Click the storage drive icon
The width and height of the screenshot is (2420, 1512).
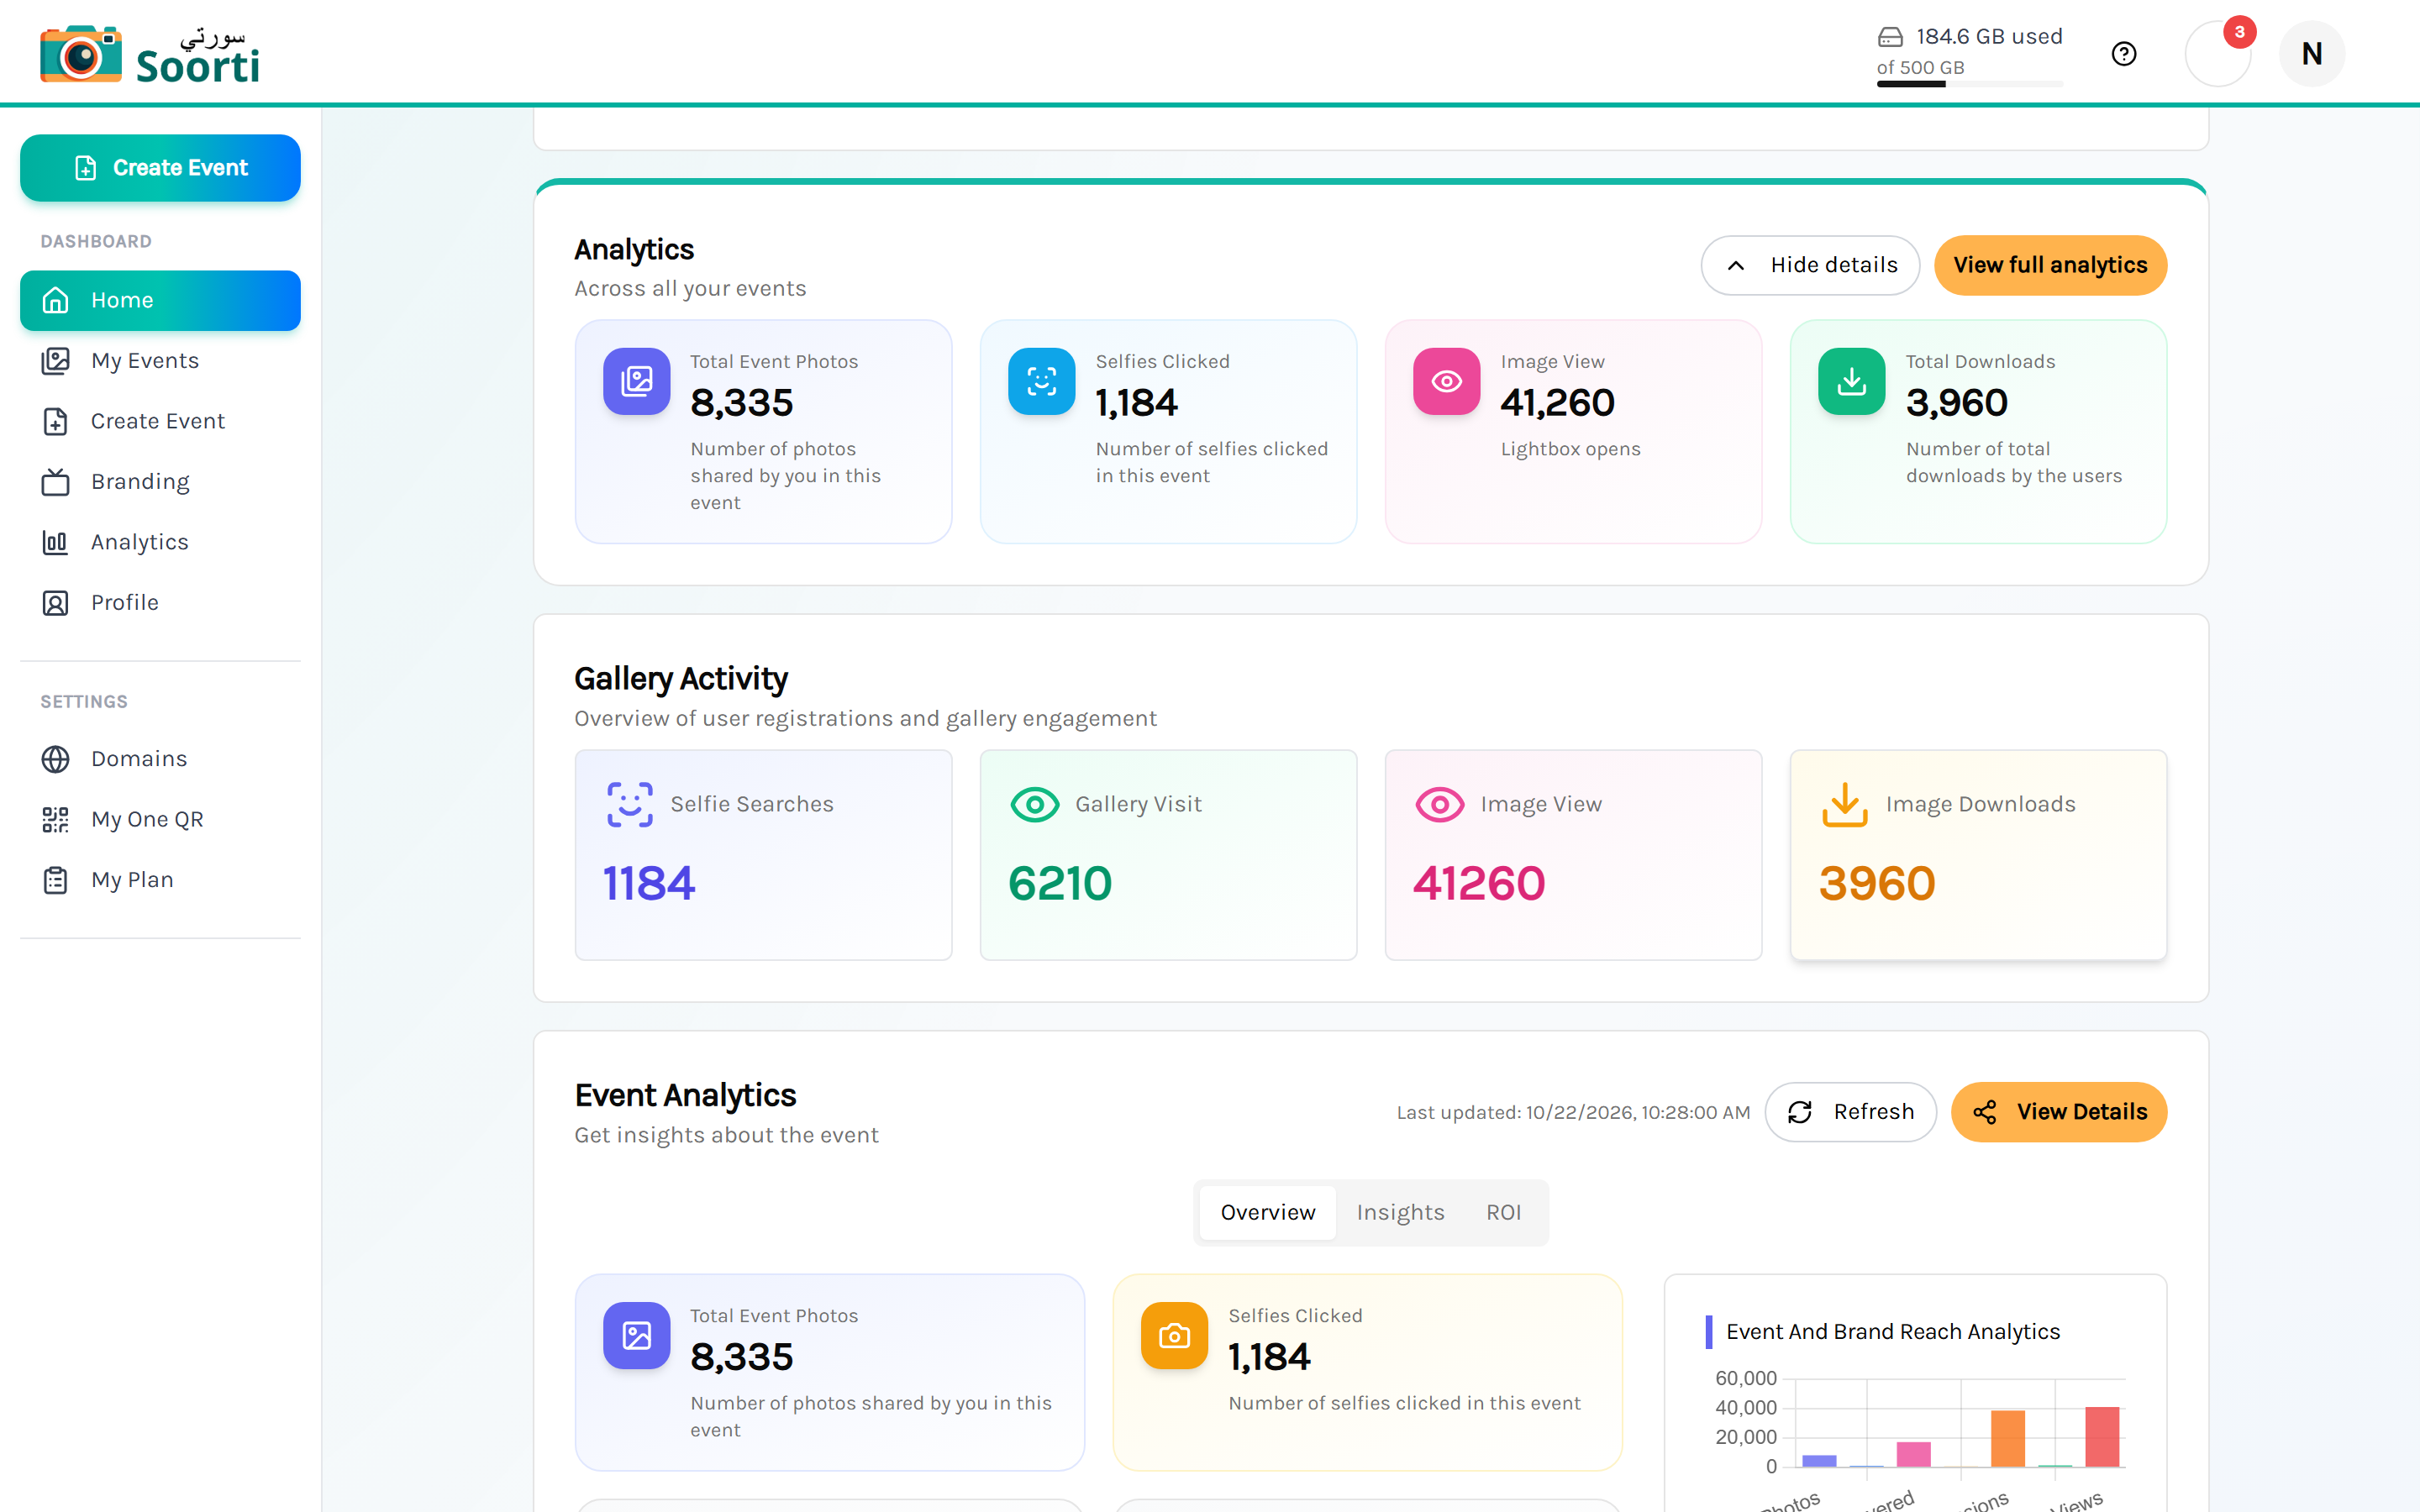point(1890,37)
